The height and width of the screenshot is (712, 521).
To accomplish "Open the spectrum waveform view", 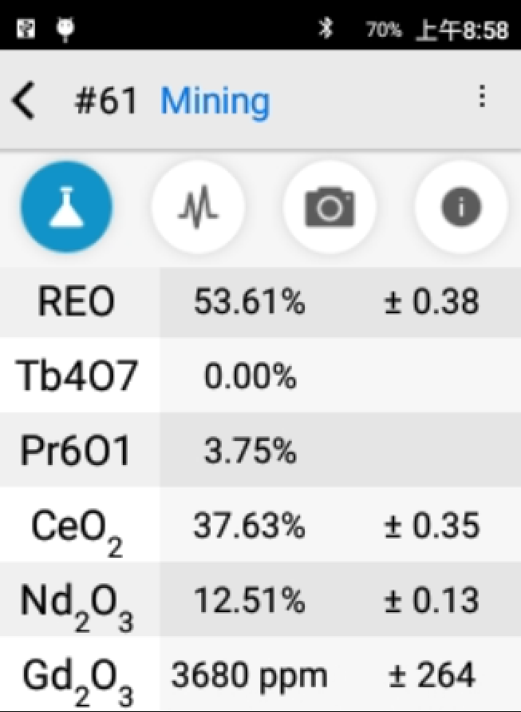I will click(198, 207).
